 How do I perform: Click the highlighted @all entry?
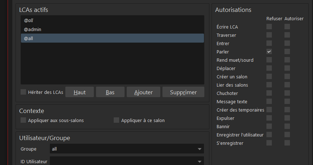click(29, 38)
